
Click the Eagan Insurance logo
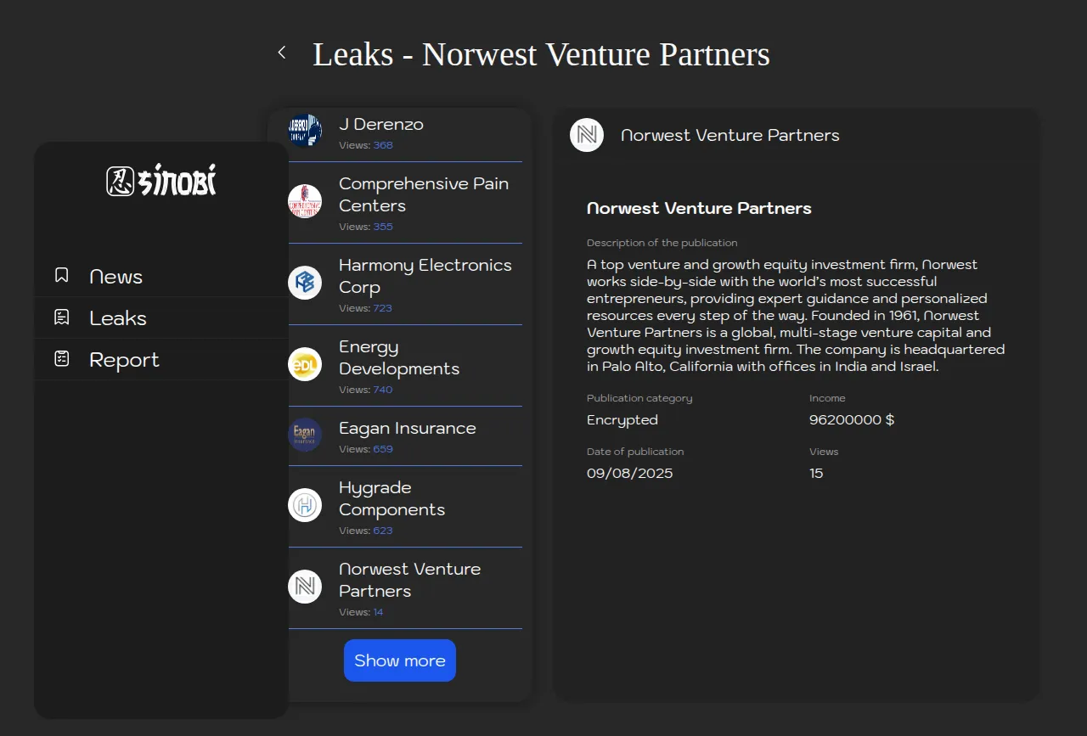point(305,435)
